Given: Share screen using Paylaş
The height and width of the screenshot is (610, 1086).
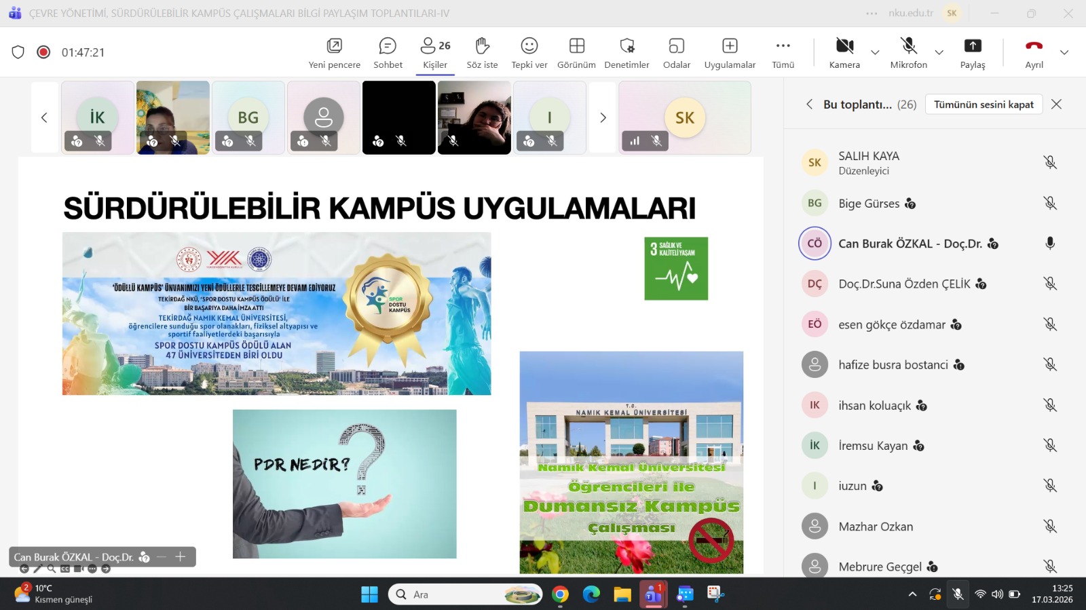Looking at the screenshot, I should point(973,53).
